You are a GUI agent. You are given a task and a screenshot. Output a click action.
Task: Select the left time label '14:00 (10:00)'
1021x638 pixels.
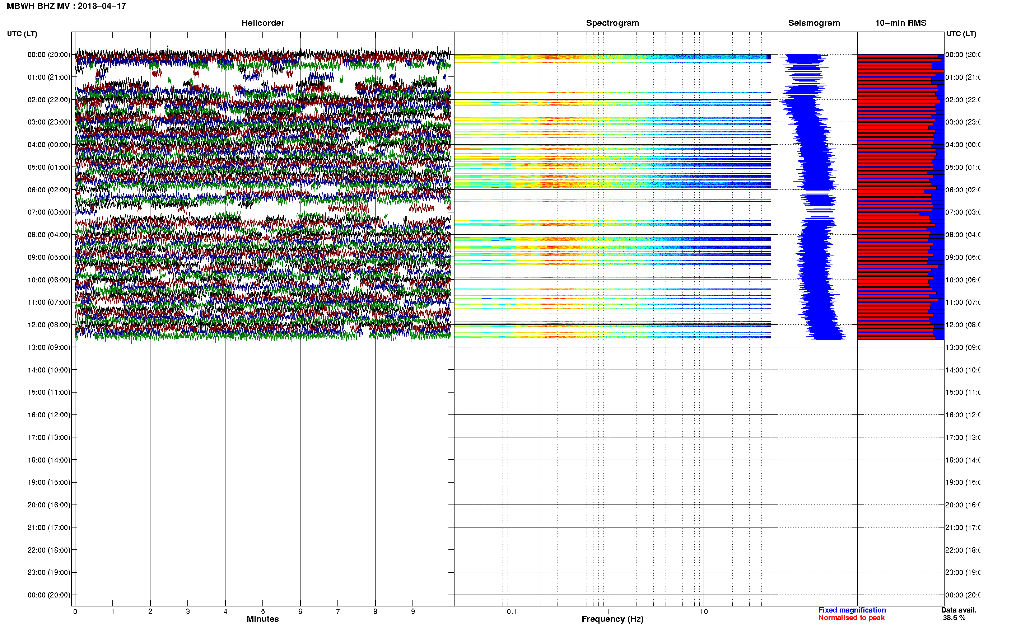(49, 370)
